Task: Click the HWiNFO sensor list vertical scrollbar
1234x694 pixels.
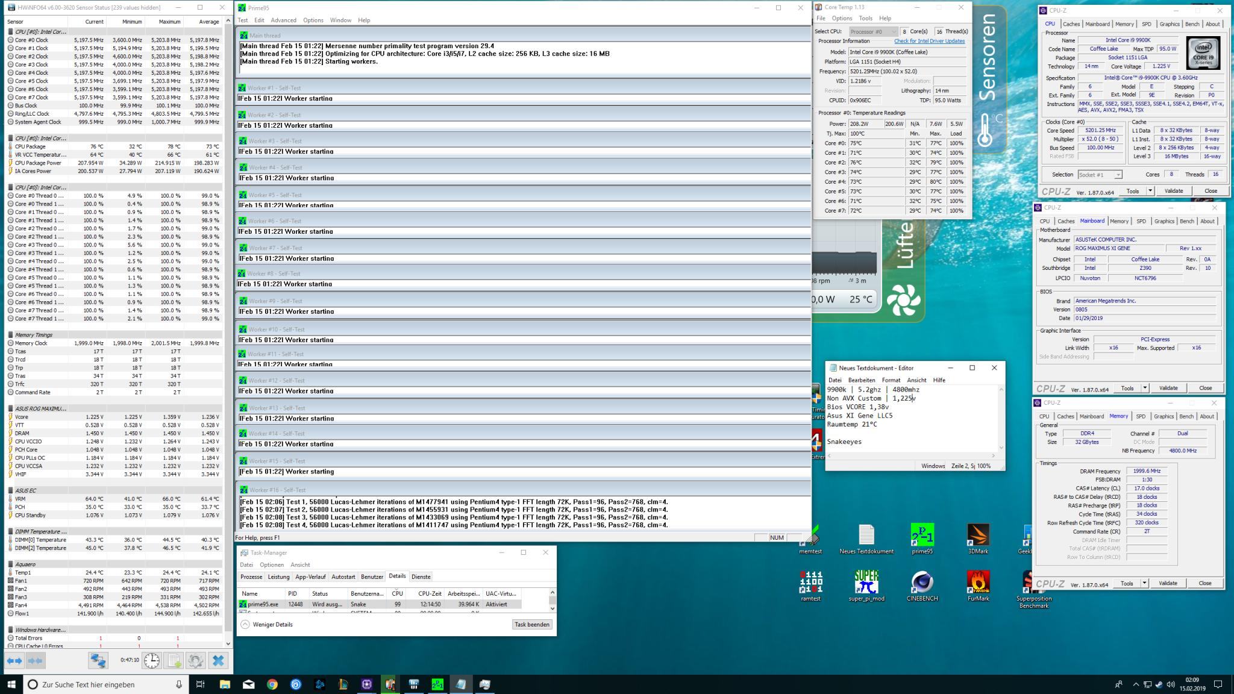Action: tap(228, 331)
